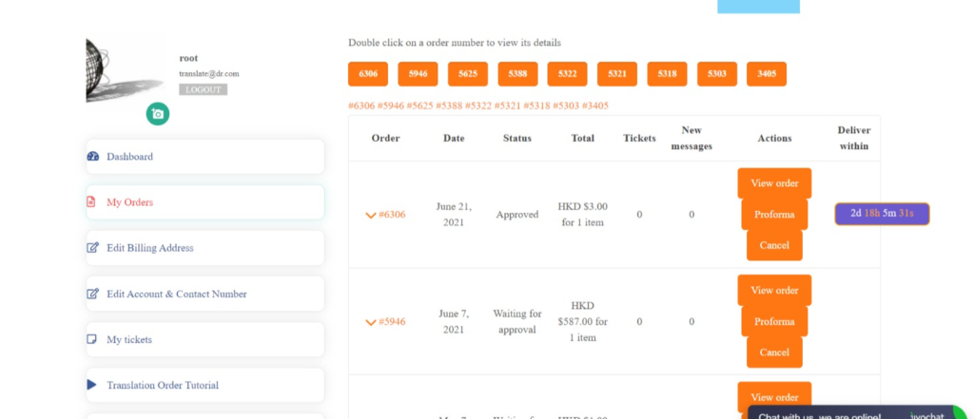Click the Edit Account & Contact Number pencil icon
Image resolution: width=974 pixels, height=419 pixels.
click(93, 294)
